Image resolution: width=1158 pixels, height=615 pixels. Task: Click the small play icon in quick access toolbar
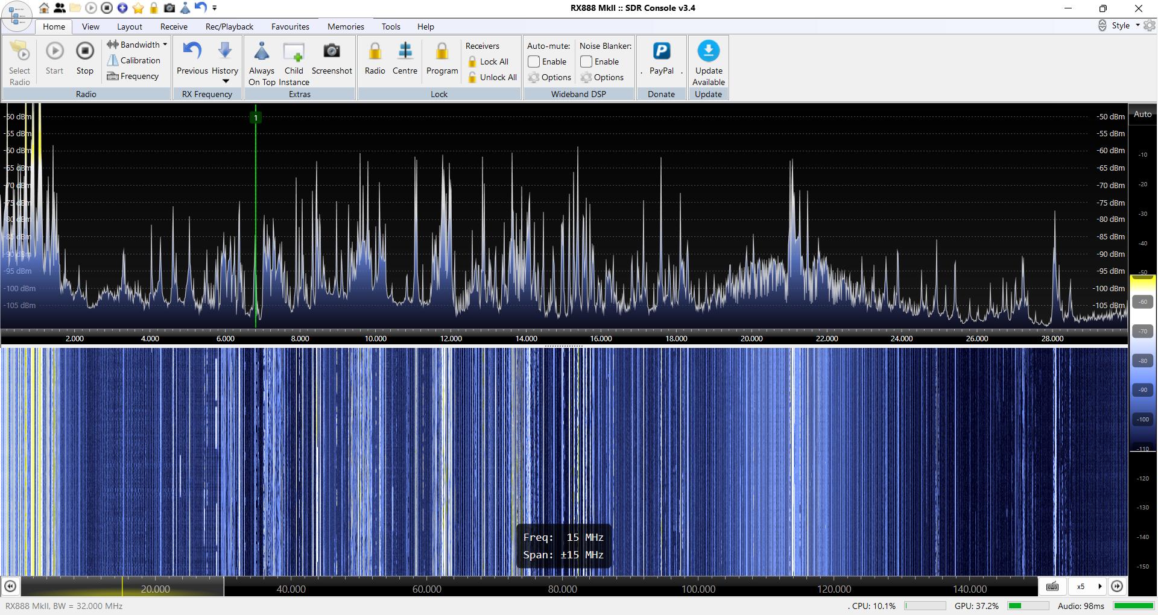coord(91,8)
